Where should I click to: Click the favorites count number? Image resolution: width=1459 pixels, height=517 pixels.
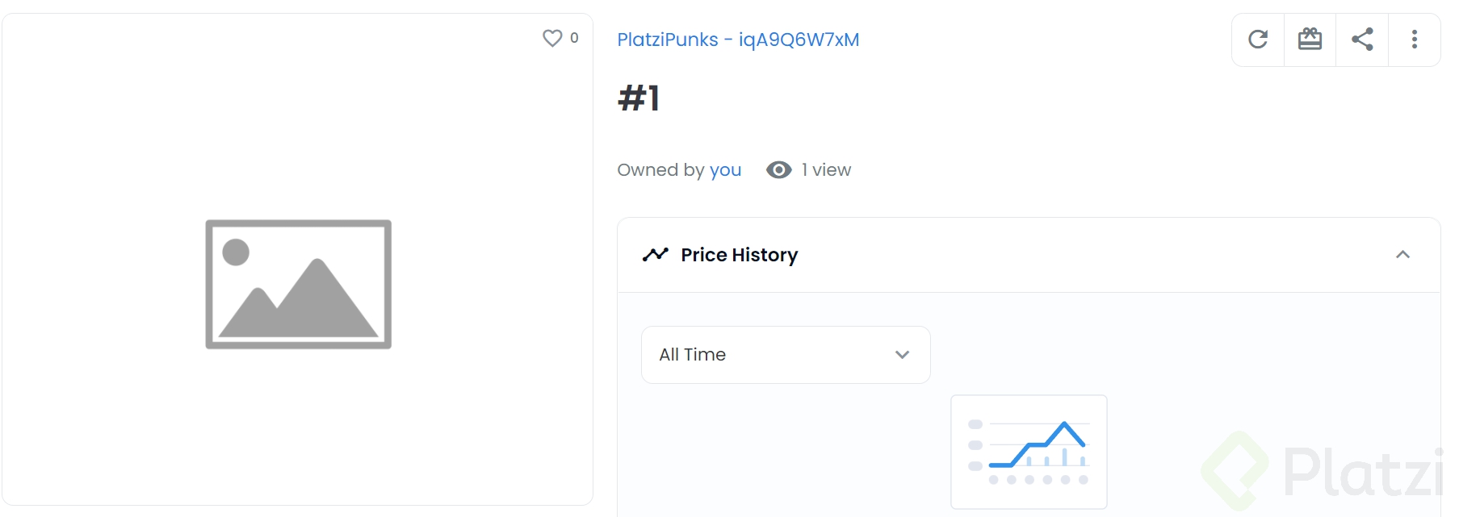coord(574,38)
